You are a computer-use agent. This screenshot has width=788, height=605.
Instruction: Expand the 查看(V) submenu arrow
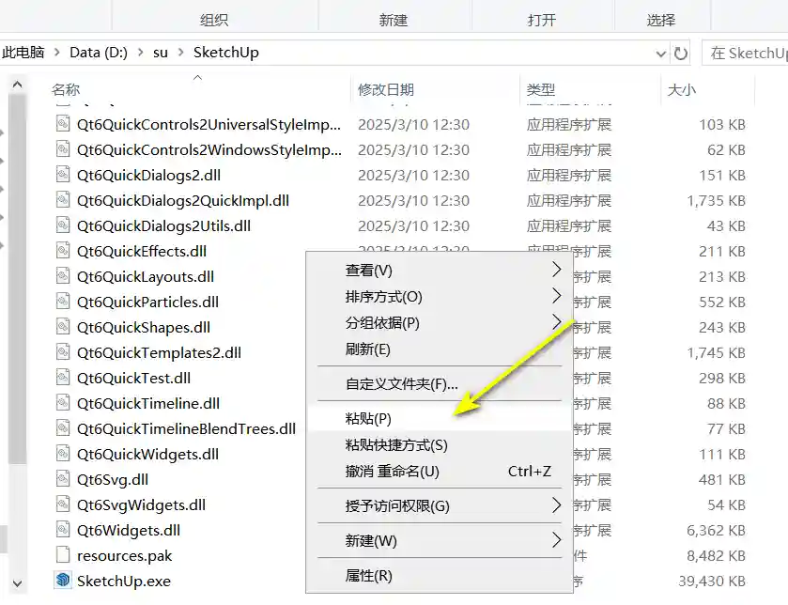[556, 271]
